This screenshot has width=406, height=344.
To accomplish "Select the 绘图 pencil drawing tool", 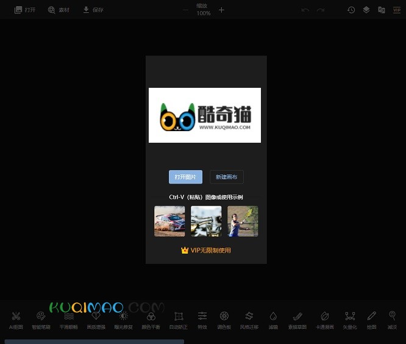I will pos(372,321).
